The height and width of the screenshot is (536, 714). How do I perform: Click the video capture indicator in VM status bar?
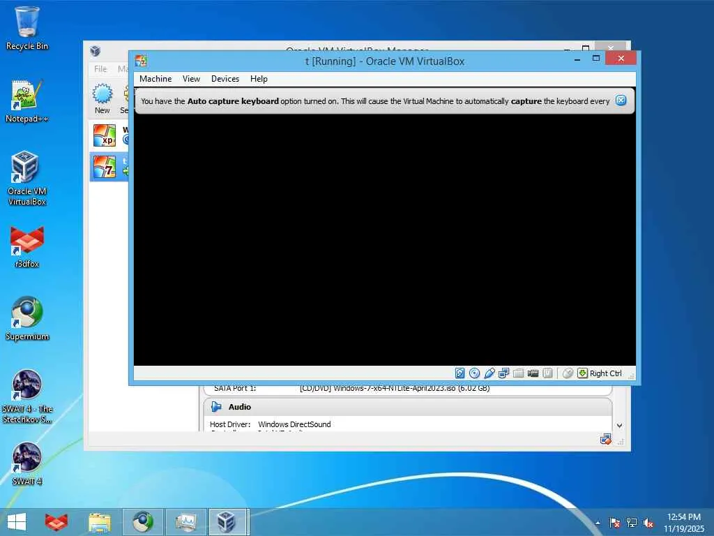tap(533, 373)
